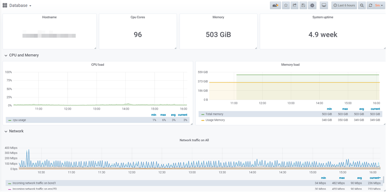The height and width of the screenshot is (192, 386).
Task: Collapse the Network row
Action: (x=14, y=131)
